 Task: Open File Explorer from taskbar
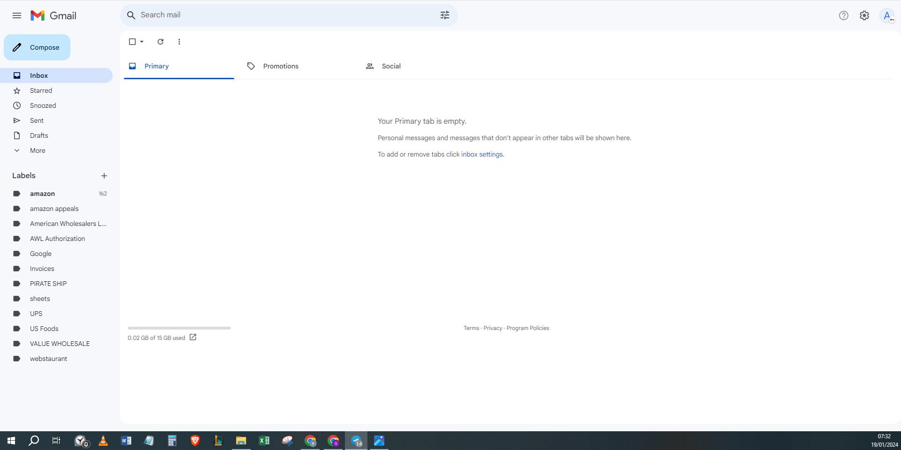click(241, 441)
